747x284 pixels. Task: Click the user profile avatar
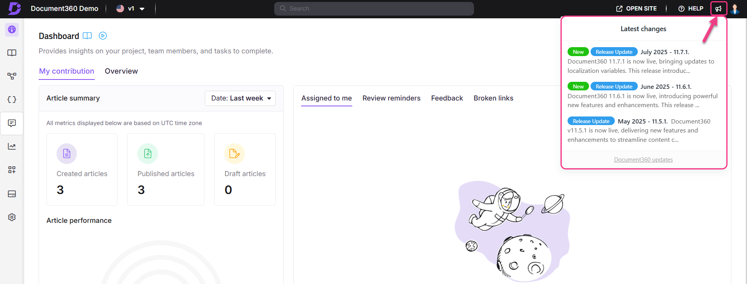(735, 9)
